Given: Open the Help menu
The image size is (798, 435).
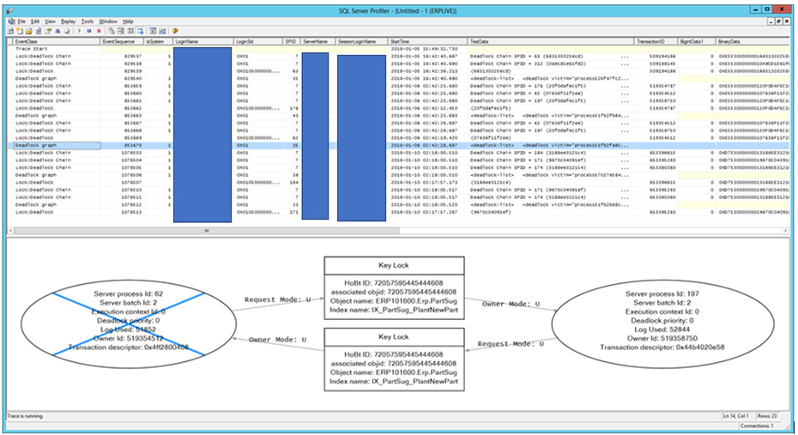Looking at the screenshot, I should 128,21.
